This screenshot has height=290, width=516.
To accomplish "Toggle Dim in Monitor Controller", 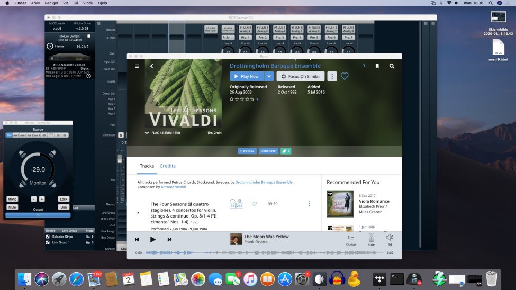I will point(64,207).
